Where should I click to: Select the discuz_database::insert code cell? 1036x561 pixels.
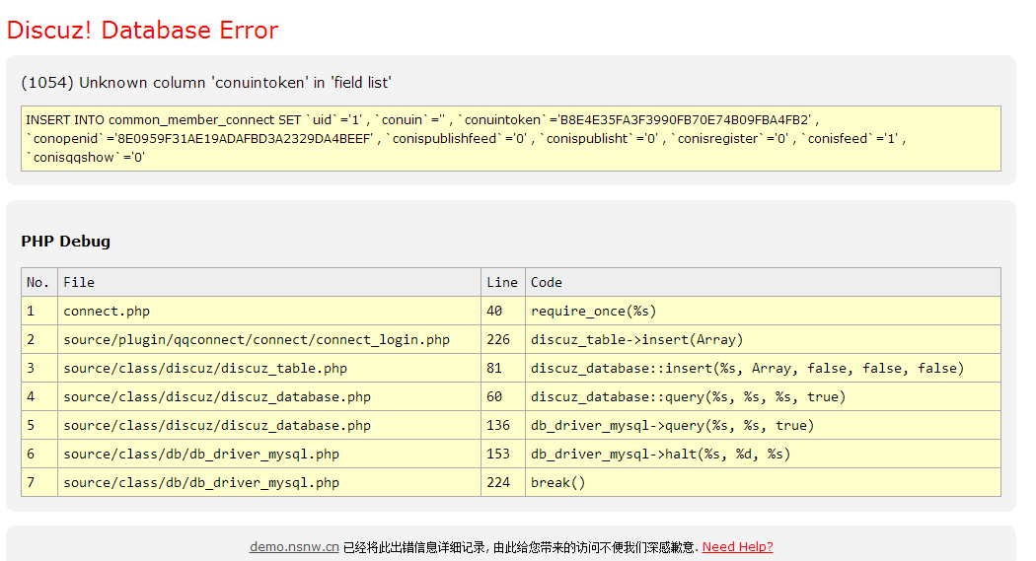[763, 369]
